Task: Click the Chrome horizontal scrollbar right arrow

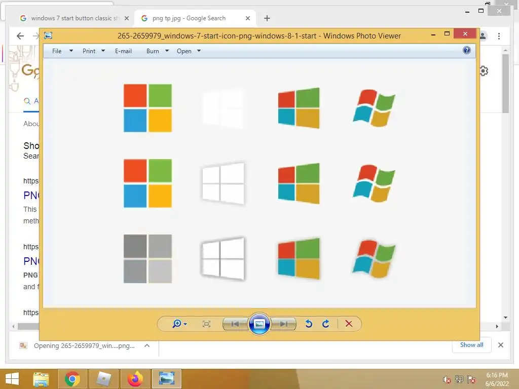Action: [x=497, y=327]
